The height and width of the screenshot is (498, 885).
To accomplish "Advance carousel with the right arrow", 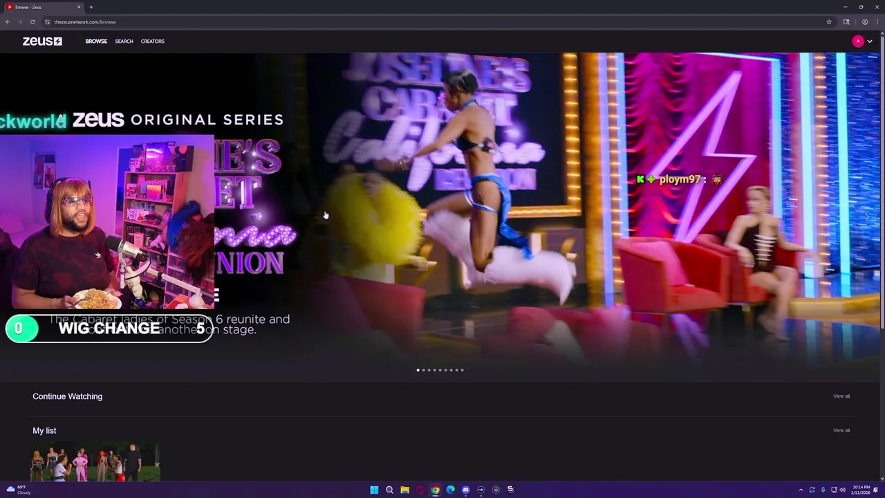I will (868, 216).
